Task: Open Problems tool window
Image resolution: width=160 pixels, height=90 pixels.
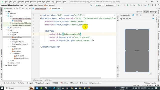Action: click(64, 83)
